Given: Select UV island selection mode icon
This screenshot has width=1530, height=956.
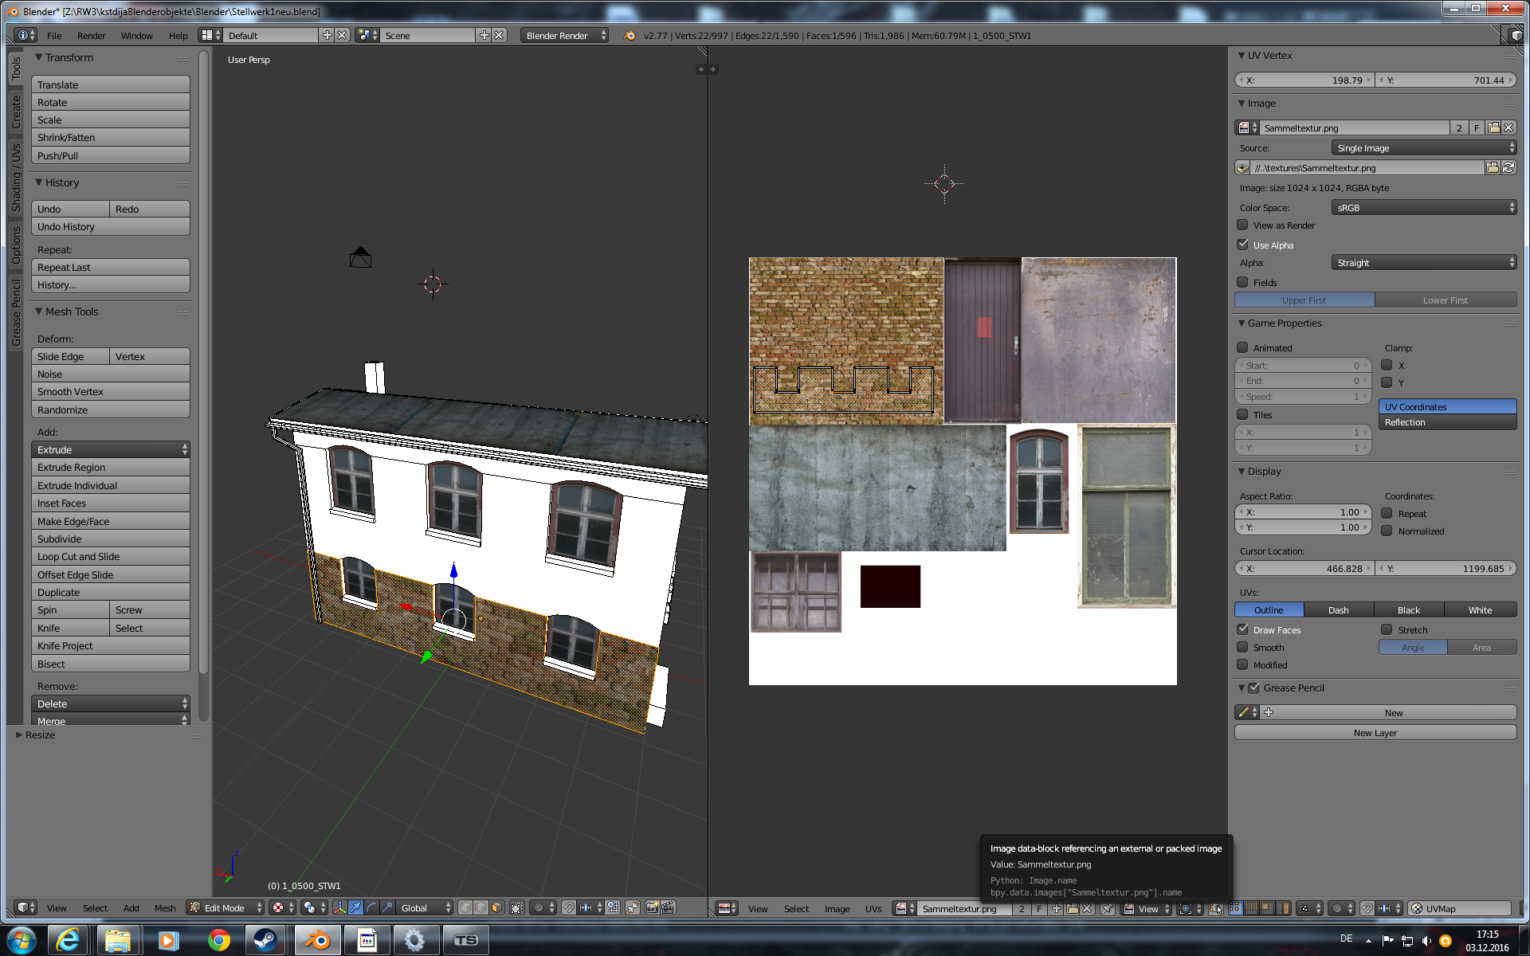Looking at the screenshot, I should pos(1283,908).
